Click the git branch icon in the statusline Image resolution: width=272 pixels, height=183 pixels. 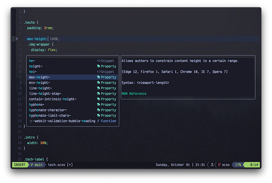[32, 165]
